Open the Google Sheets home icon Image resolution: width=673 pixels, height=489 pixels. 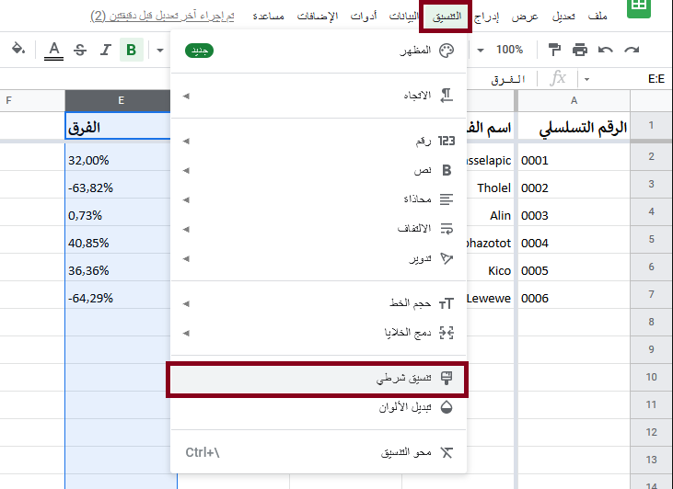point(639,7)
